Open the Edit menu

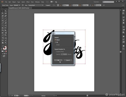point(10,2)
